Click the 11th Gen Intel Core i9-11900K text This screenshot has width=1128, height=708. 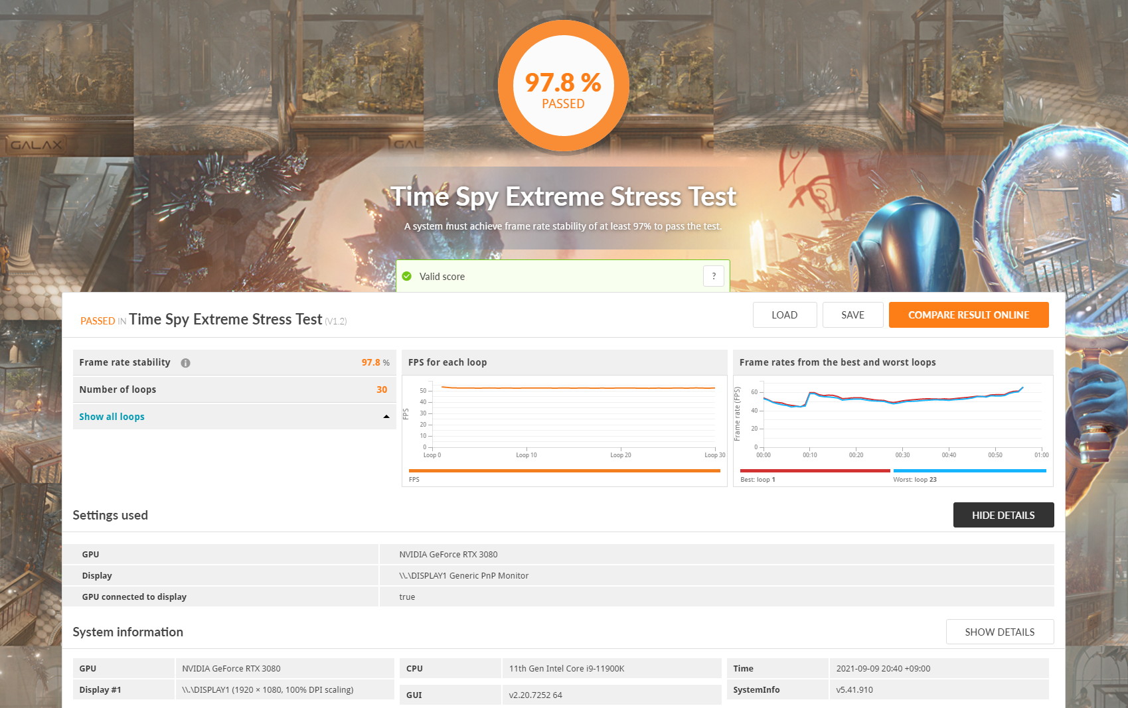[566, 669]
